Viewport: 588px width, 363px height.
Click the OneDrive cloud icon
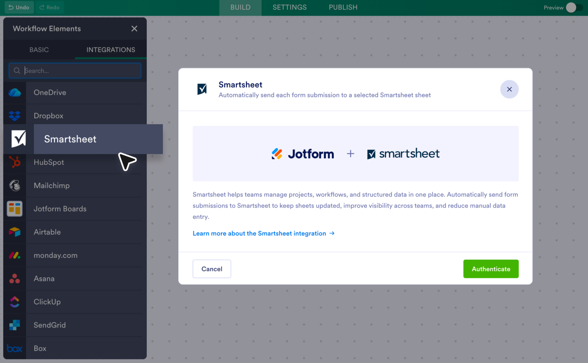point(15,92)
